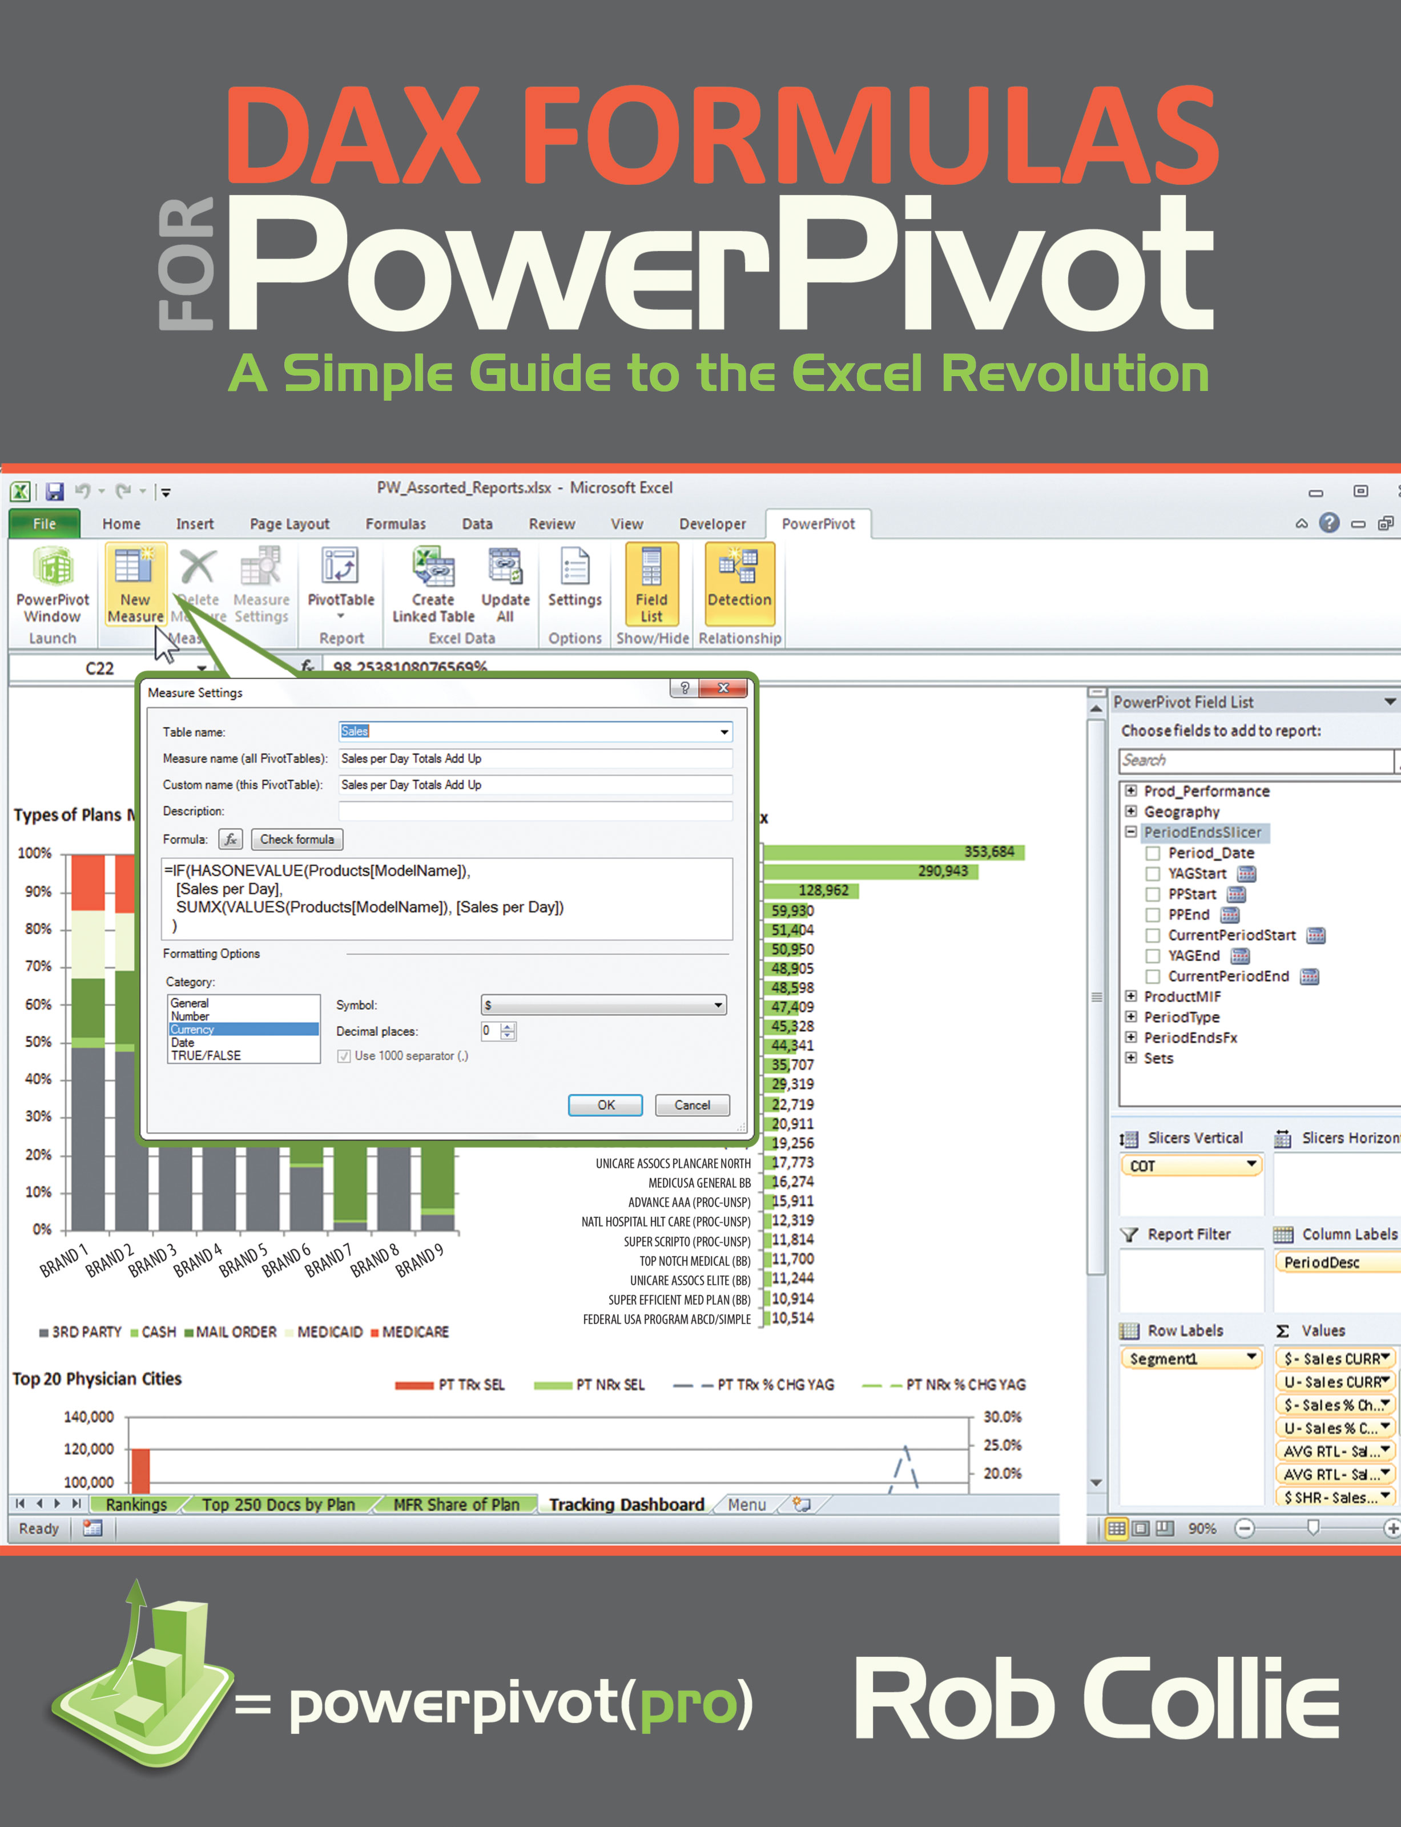The height and width of the screenshot is (1827, 1401).
Task: Click the macro record icon in status bar
Action: (92, 1528)
